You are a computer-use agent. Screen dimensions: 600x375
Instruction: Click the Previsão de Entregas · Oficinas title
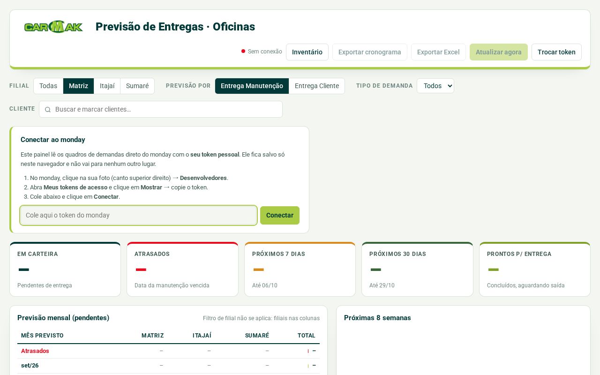[x=175, y=27]
